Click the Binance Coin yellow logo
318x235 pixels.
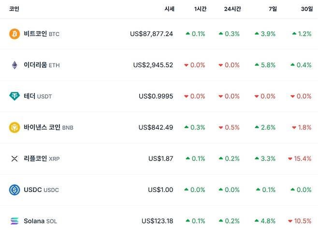pos(14,127)
